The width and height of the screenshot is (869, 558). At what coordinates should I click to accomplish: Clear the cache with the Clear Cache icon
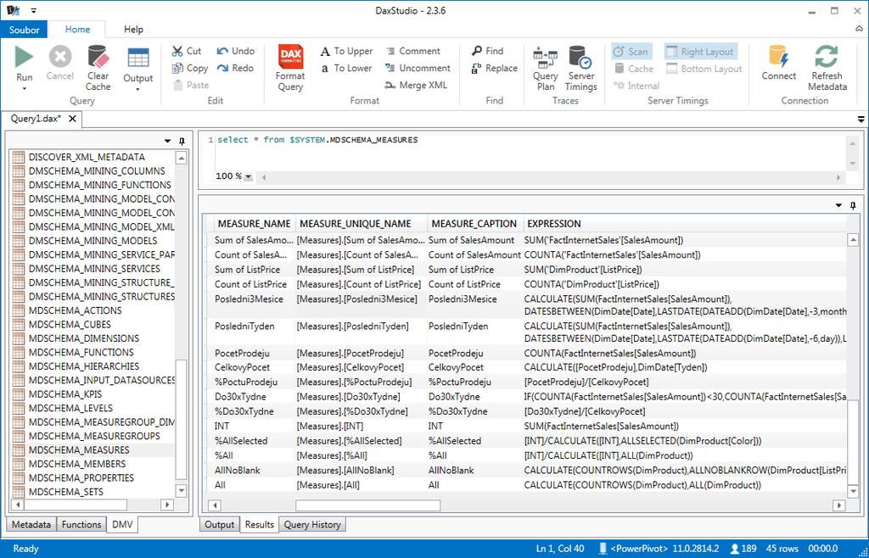[98, 57]
